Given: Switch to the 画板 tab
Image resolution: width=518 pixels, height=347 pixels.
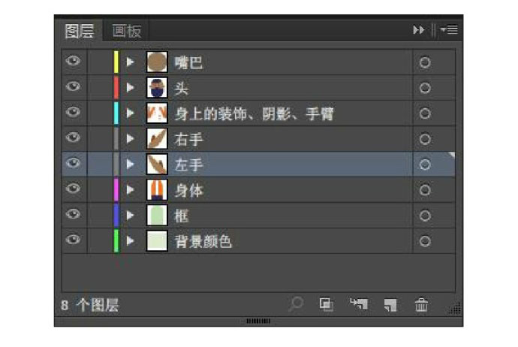Looking at the screenshot, I should tap(127, 32).
